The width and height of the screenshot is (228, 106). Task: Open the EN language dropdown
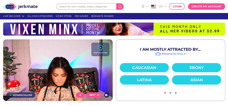(163, 6)
